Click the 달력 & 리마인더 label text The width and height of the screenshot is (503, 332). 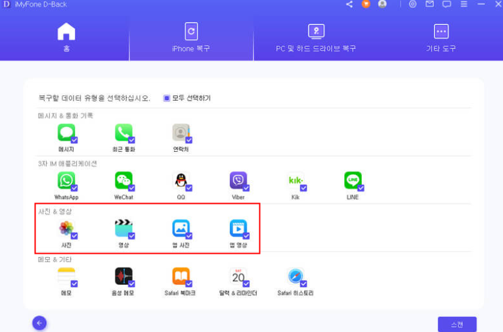(x=238, y=293)
